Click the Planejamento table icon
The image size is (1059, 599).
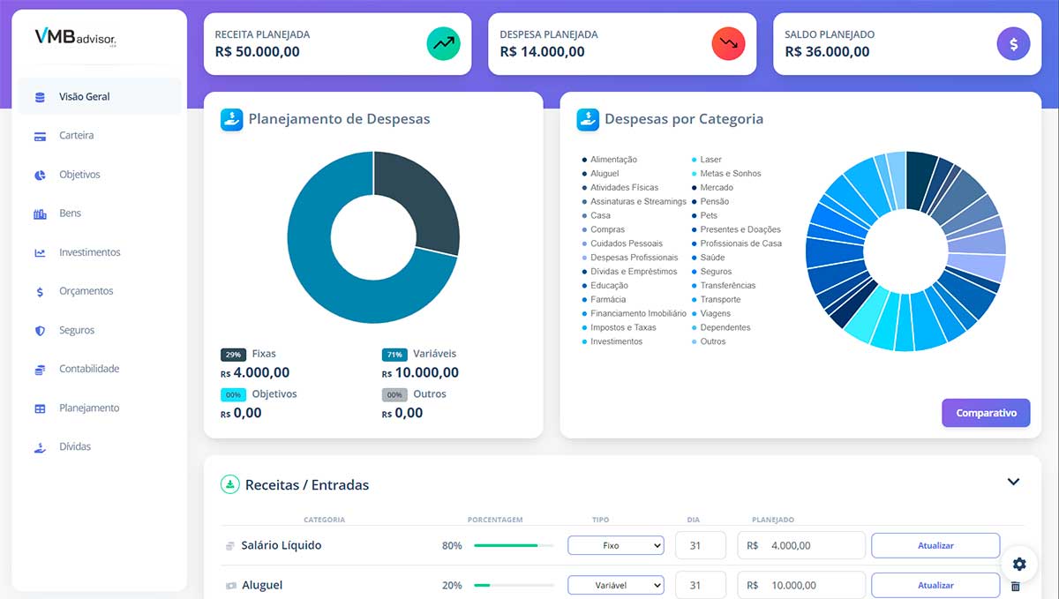(40, 408)
